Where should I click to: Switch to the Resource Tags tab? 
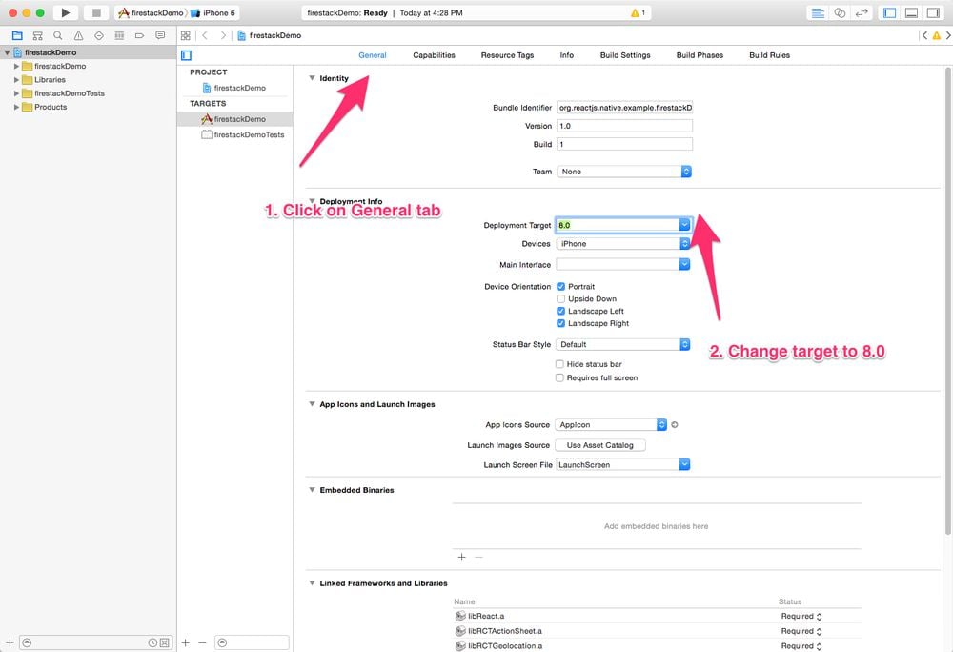(507, 55)
